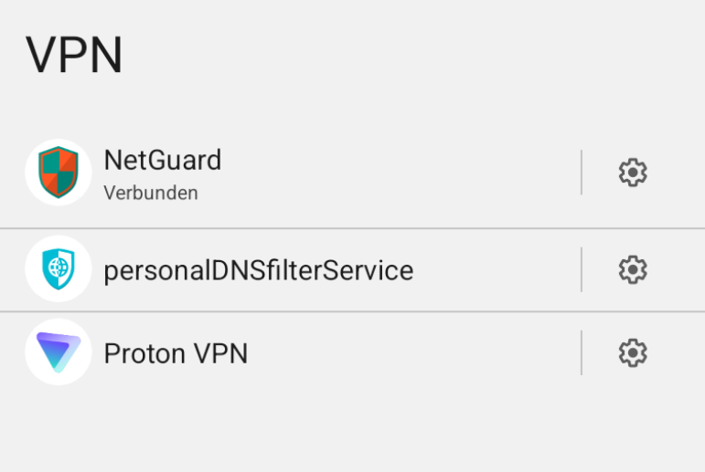Viewport: 705px width, 472px height.
Task: Click the Verbunden status text
Action: (x=151, y=194)
